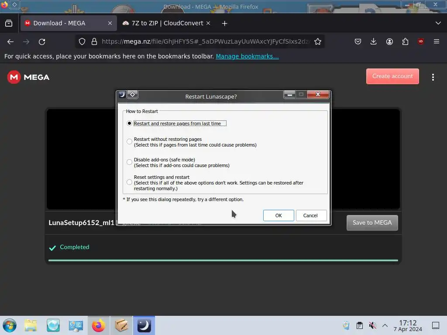Bookmark this page with star icon
The height and width of the screenshot is (335, 447).
pyautogui.click(x=318, y=41)
